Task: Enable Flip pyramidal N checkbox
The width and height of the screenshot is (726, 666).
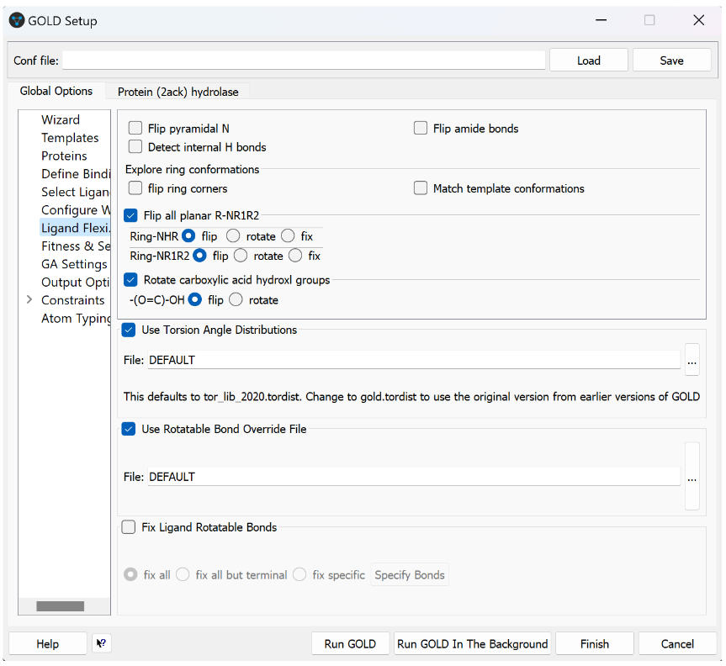Action: 135,129
